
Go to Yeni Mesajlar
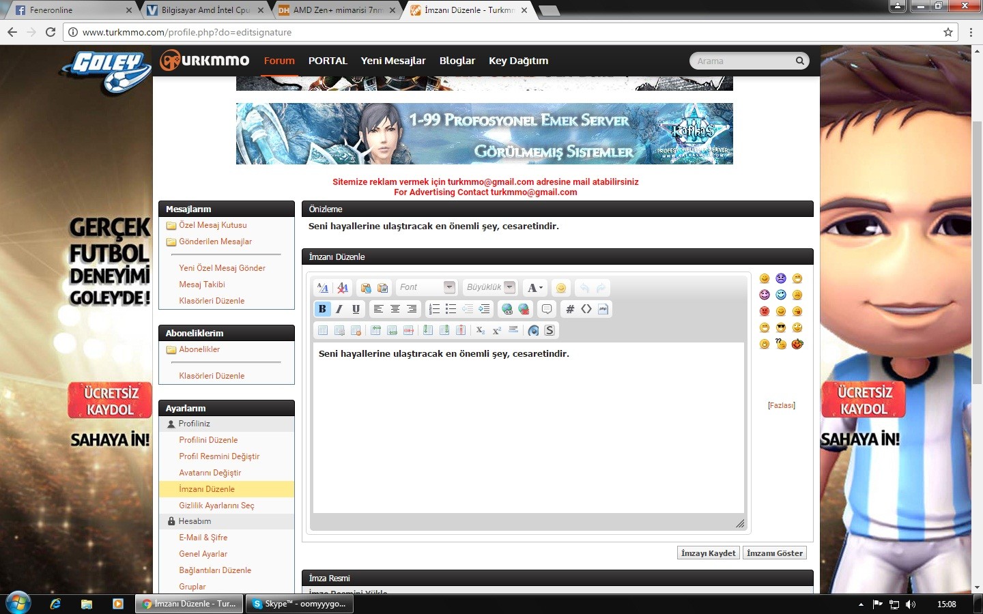click(x=393, y=61)
